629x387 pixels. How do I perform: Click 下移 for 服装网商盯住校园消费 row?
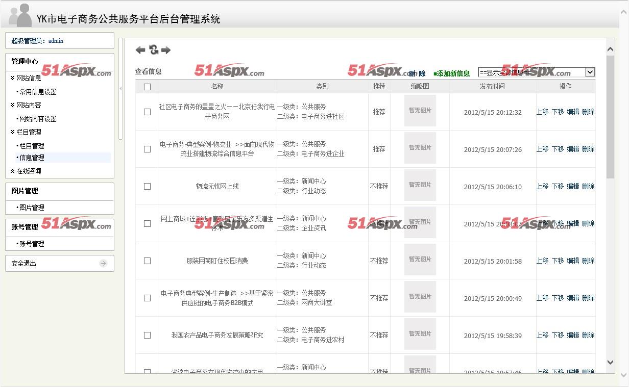558,261
